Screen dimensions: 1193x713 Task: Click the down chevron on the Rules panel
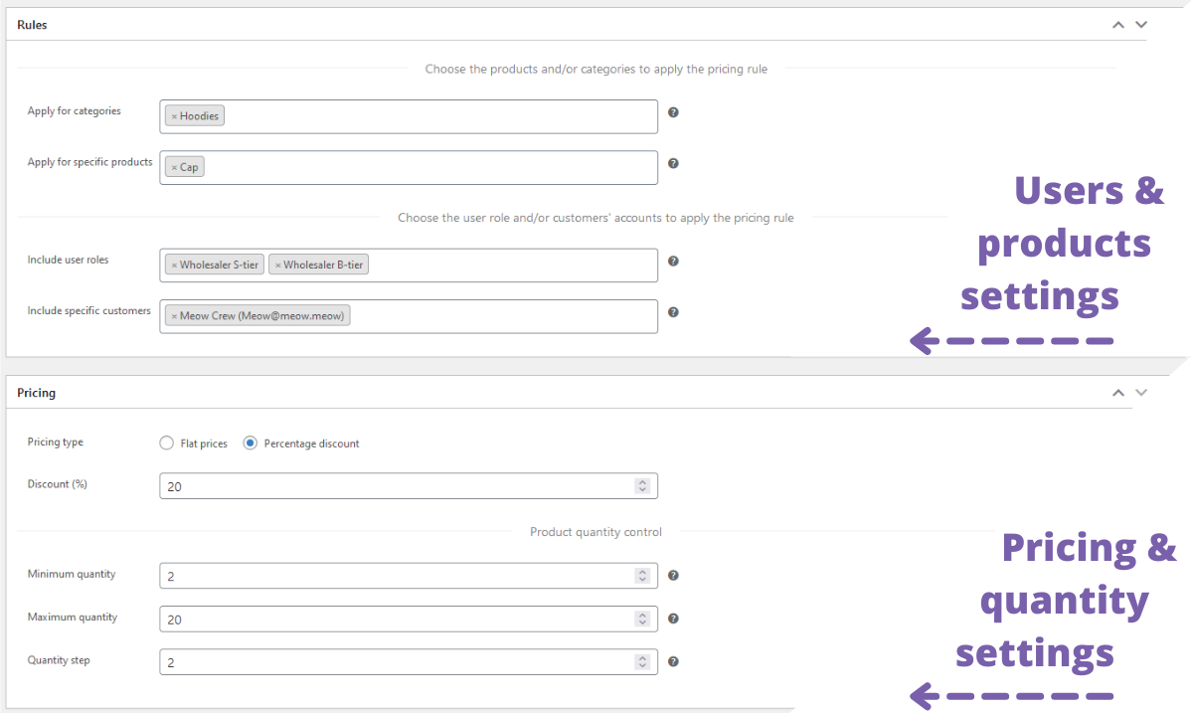point(1140,24)
